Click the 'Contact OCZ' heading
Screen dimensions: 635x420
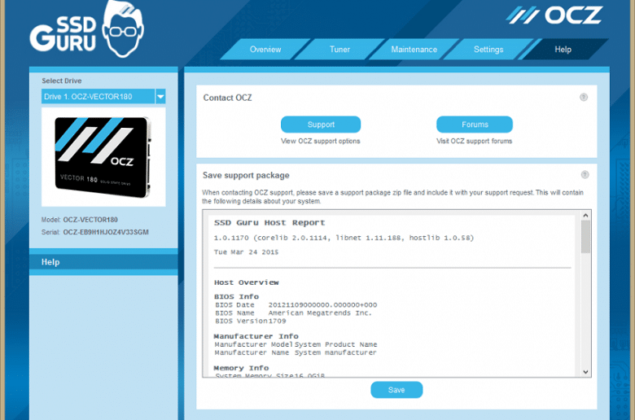(x=228, y=98)
